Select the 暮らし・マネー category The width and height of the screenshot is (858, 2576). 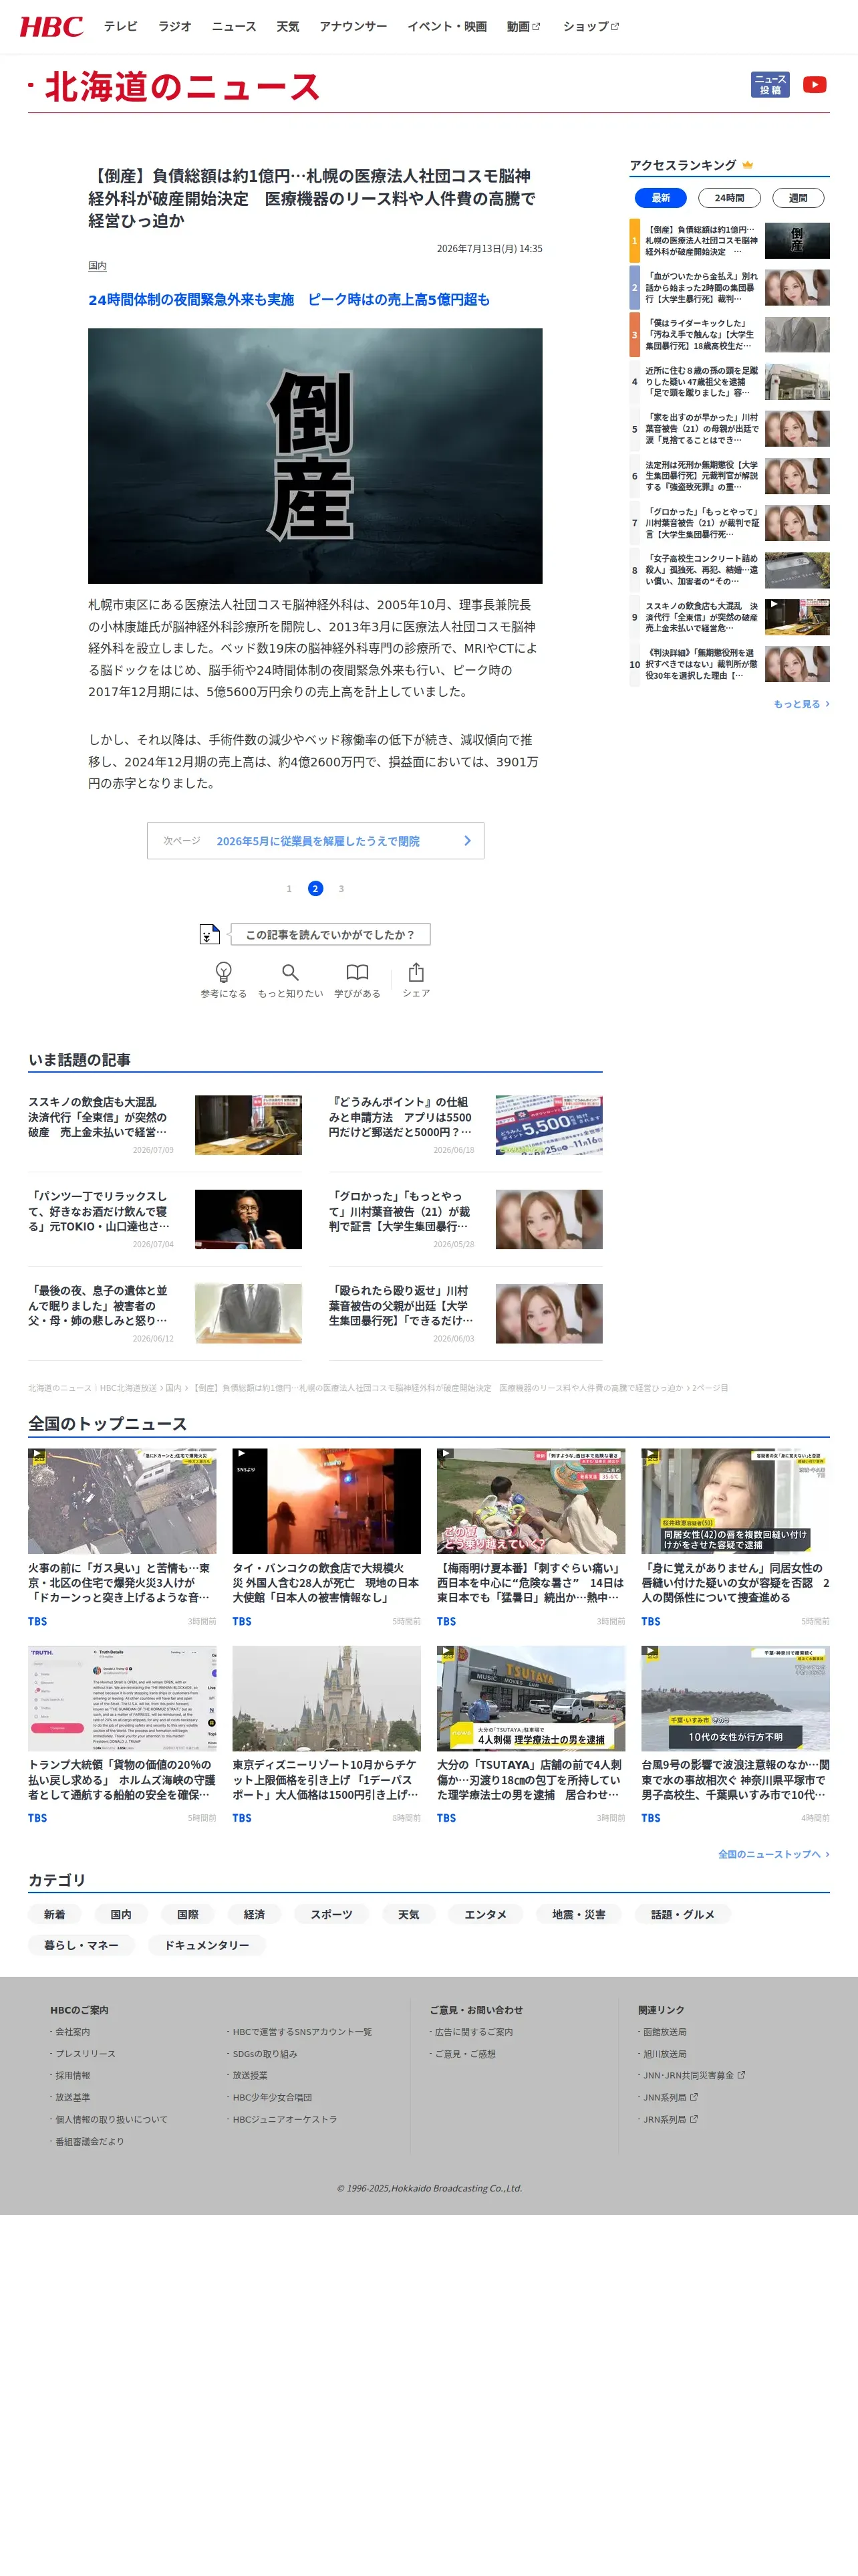pos(82,1945)
